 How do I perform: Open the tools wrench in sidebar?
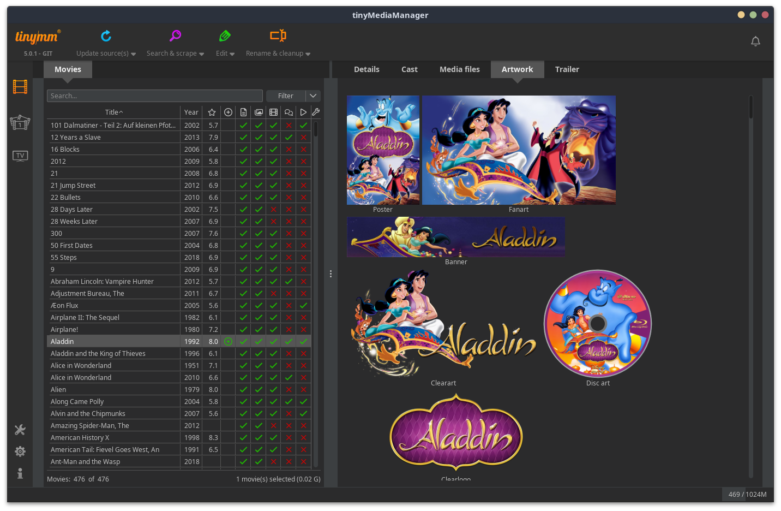[x=20, y=430]
